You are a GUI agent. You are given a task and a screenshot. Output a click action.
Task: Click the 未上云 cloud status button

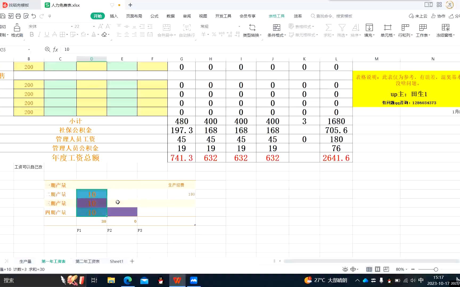[x=418, y=16]
